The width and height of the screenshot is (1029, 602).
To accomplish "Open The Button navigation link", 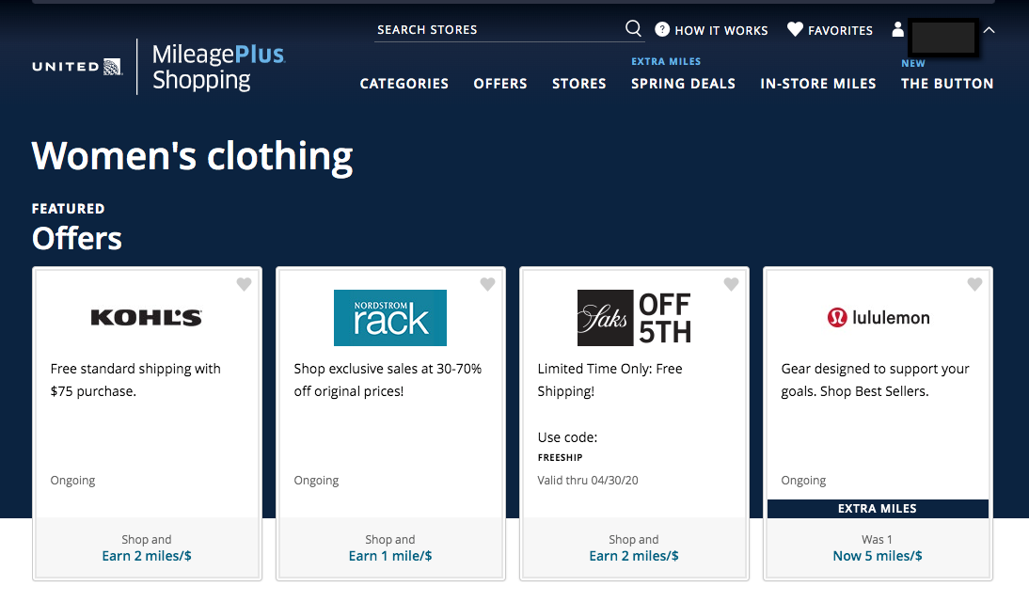I will [x=946, y=84].
